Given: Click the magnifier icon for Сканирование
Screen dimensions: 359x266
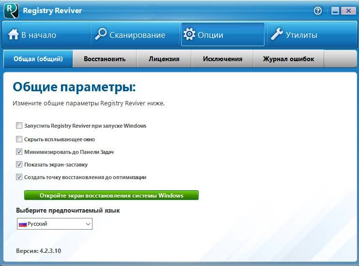Looking at the screenshot, I should click(x=101, y=34).
